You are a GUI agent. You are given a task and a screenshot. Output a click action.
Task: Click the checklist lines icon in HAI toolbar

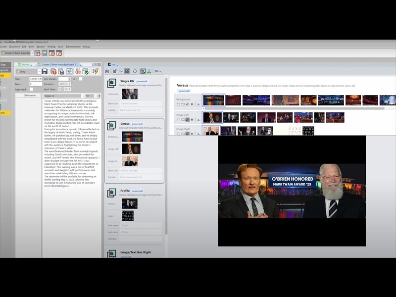point(121,71)
